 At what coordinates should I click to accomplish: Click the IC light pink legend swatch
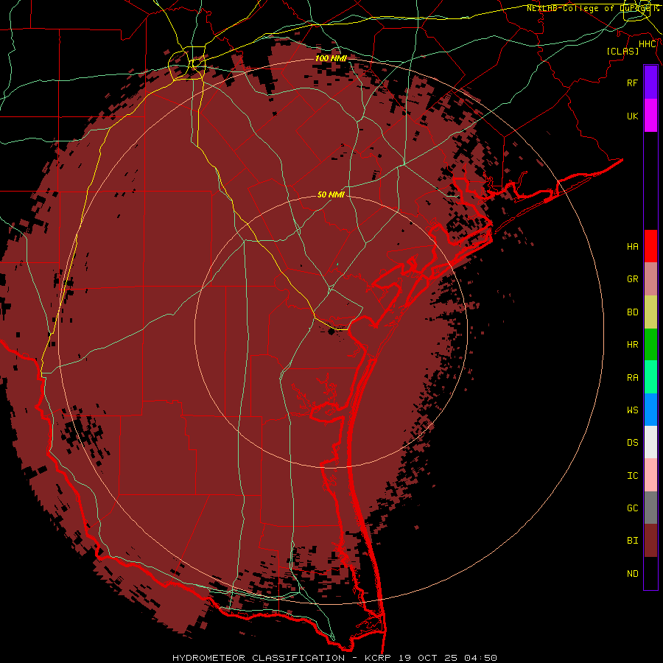click(x=650, y=475)
